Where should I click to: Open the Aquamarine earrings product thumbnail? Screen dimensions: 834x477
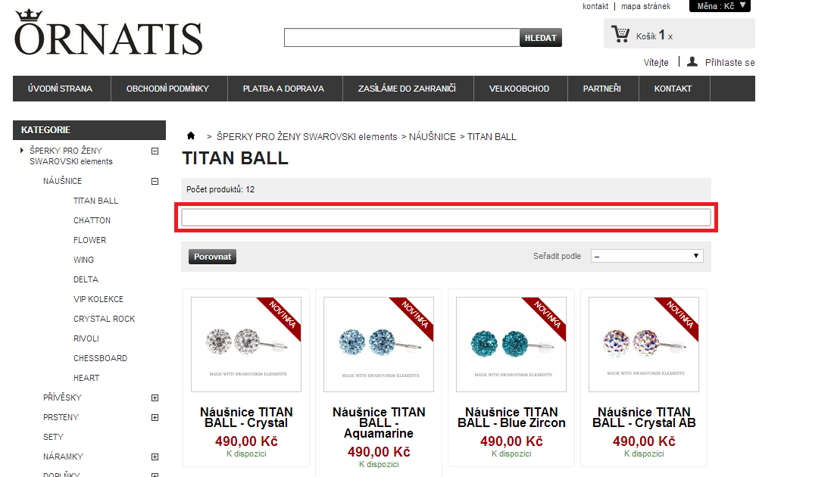point(379,344)
